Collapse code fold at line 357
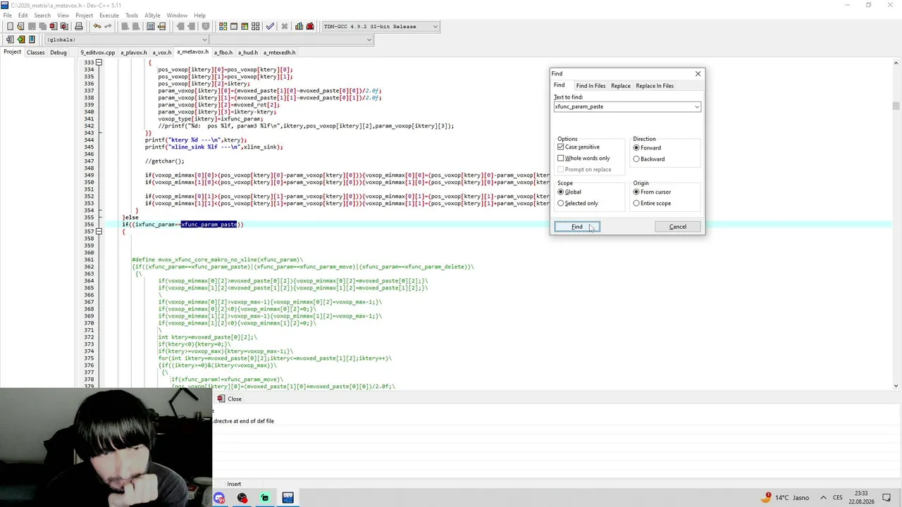Screen dimensions: 902x507 tap(99, 232)
